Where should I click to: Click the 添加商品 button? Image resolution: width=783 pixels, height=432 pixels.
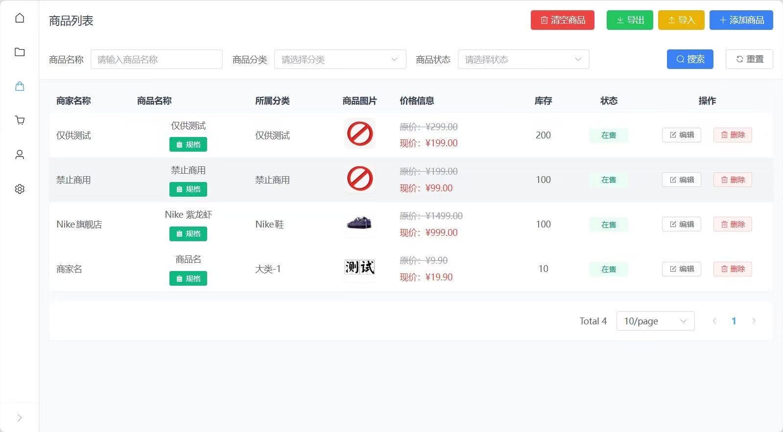coord(741,20)
